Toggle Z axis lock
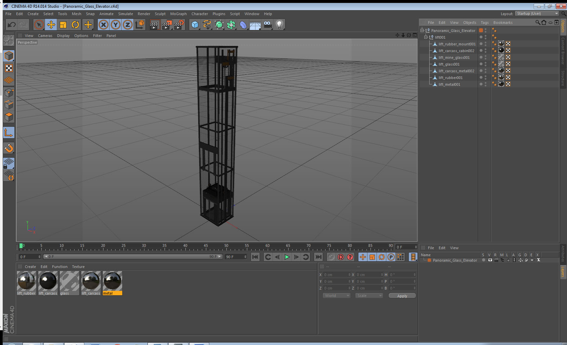Screen dimensions: 567x345 [x=128, y=25]
